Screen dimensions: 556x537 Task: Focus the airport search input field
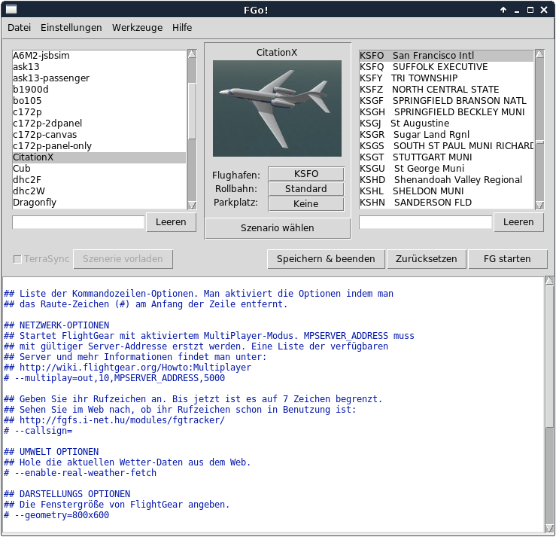425,222
